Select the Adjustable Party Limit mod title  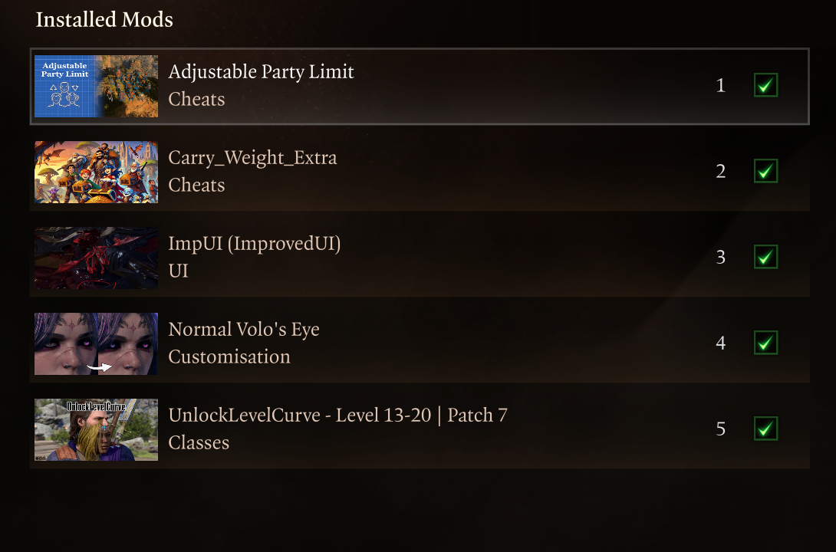click(261, 72)
